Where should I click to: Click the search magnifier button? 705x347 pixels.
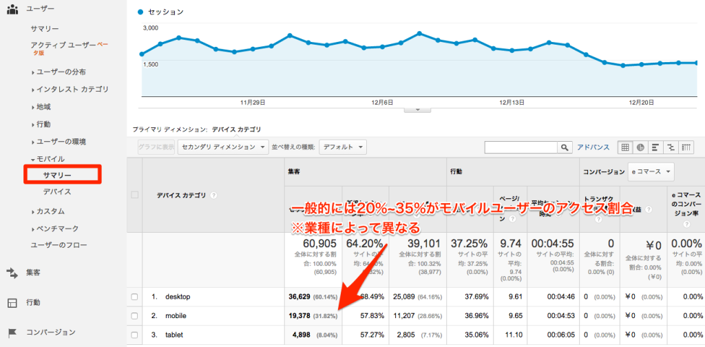(x=565, y=147)
